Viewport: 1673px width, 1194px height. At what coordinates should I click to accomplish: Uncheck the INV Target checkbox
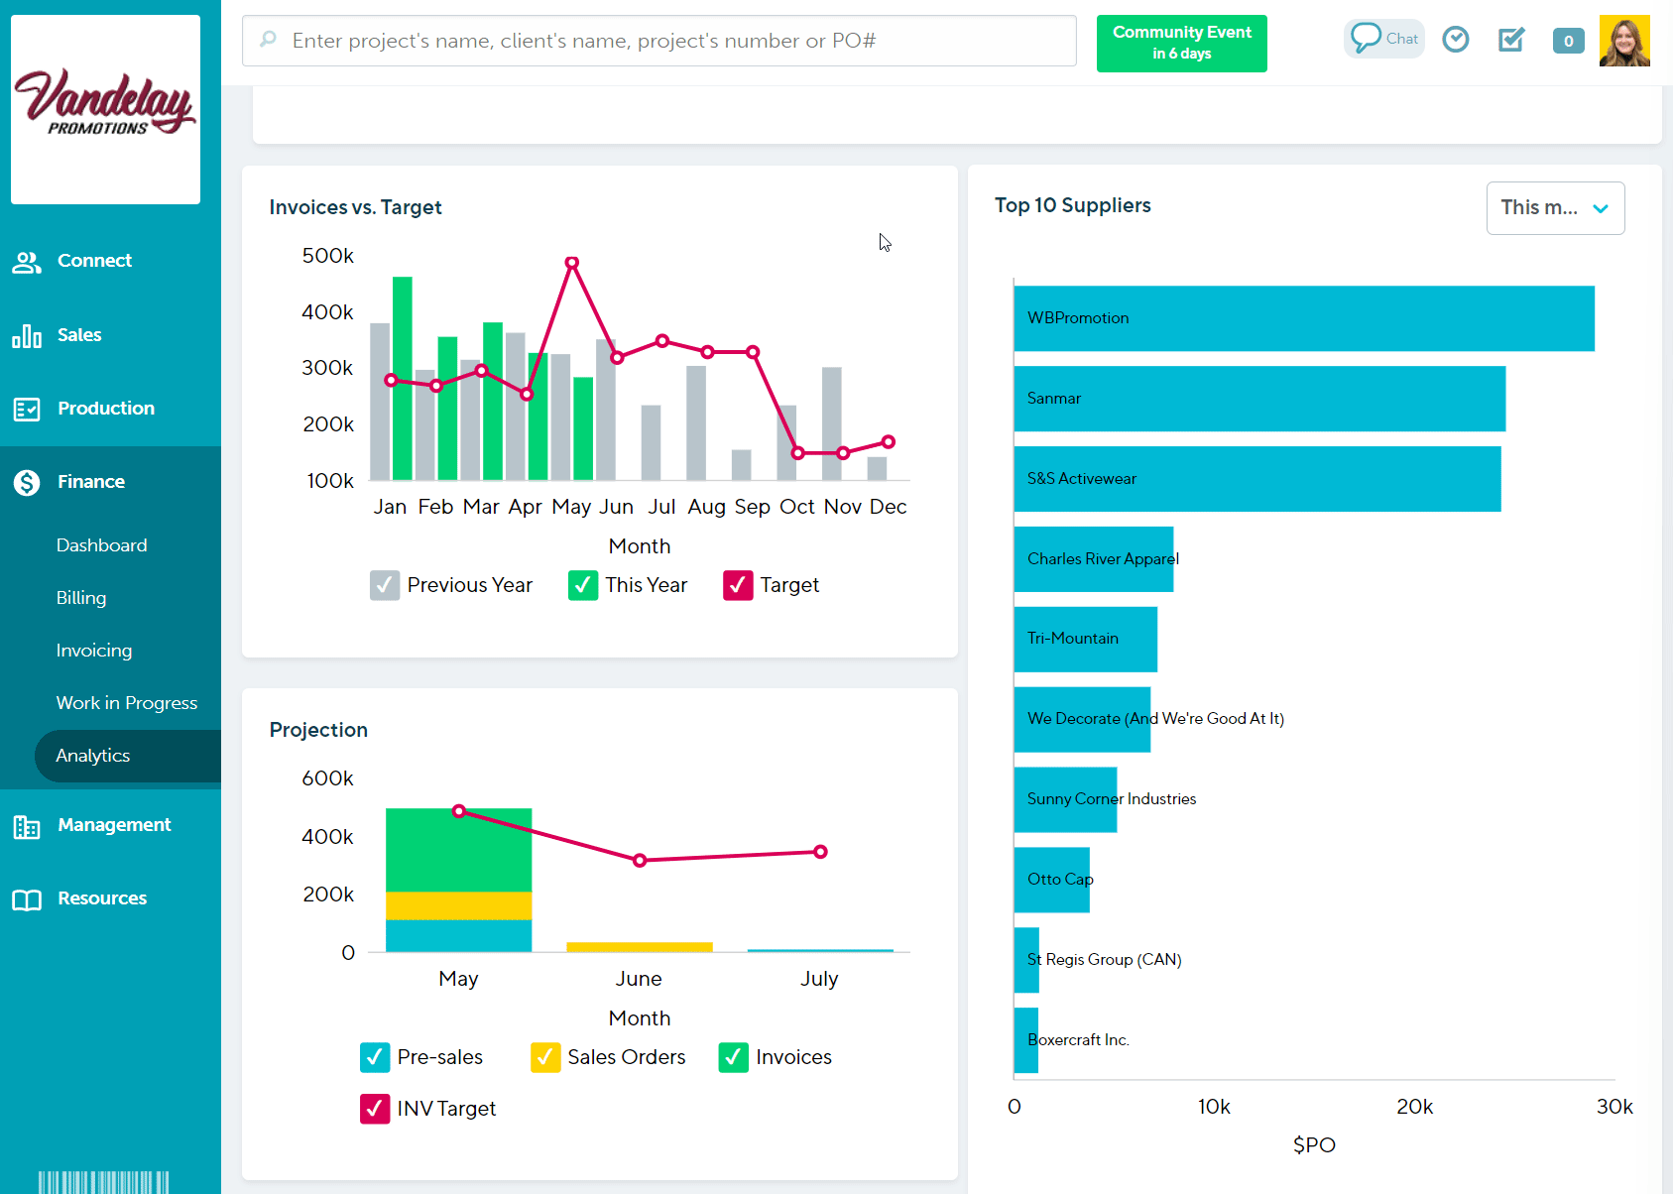point(374,1109)
